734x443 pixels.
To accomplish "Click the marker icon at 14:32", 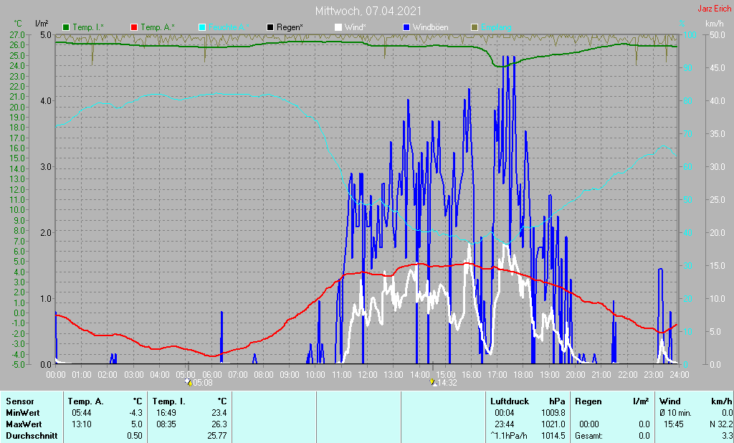I will [433, 383].
